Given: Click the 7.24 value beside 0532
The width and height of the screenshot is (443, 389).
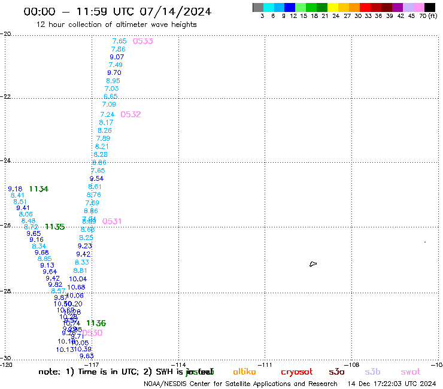Looking at the screenshot, I should [x=107, y=114].
